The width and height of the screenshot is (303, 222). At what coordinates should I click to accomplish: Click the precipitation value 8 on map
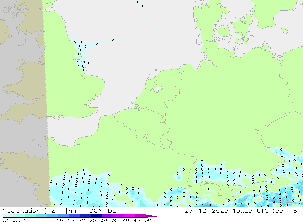(x=210, y=205)
